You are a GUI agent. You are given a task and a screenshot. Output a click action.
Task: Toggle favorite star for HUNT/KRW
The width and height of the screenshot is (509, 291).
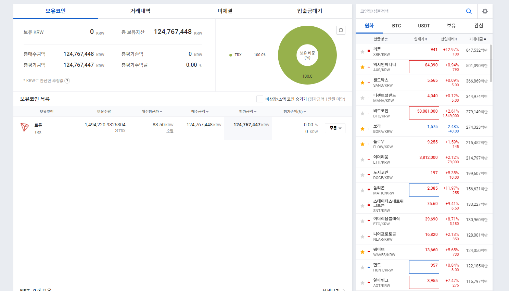click(x=362, y=267)
